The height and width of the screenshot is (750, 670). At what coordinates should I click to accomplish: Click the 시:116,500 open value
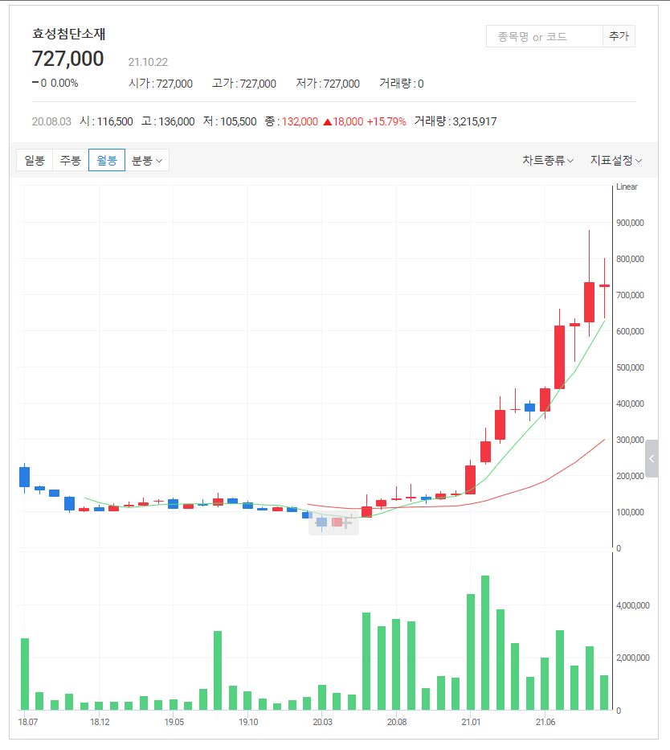click(106, 121)
